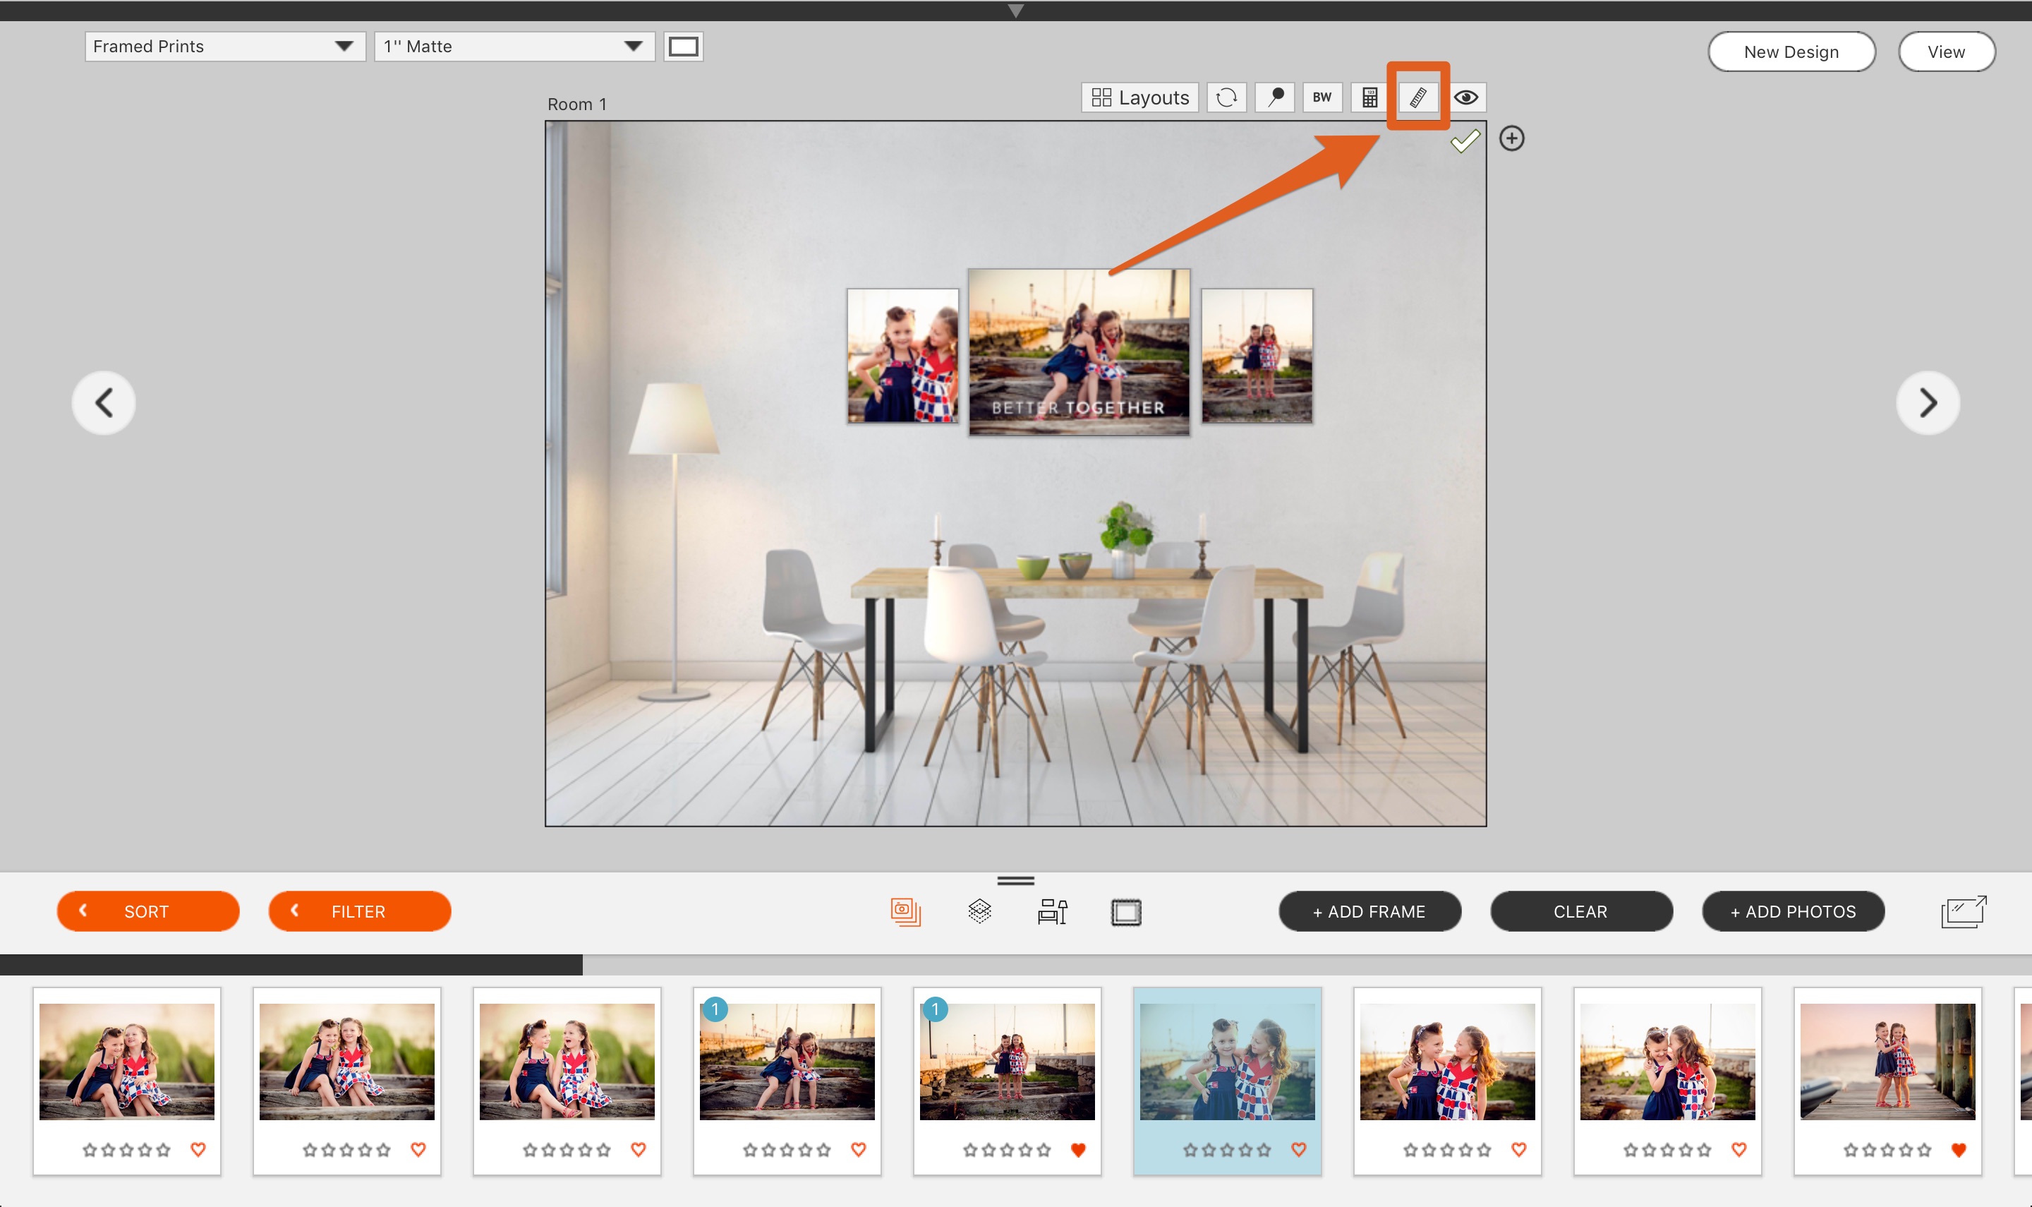Screen dimensions: 2032x1207
Task: Expand the FILTER options
Action: pos(359,911)
